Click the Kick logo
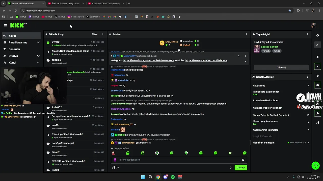The height and width of the screenshot is (181, 323). tap(18, 25)
